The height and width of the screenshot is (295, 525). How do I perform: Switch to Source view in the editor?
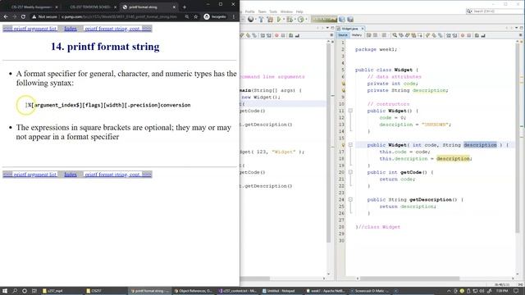[x=343, y=35]
